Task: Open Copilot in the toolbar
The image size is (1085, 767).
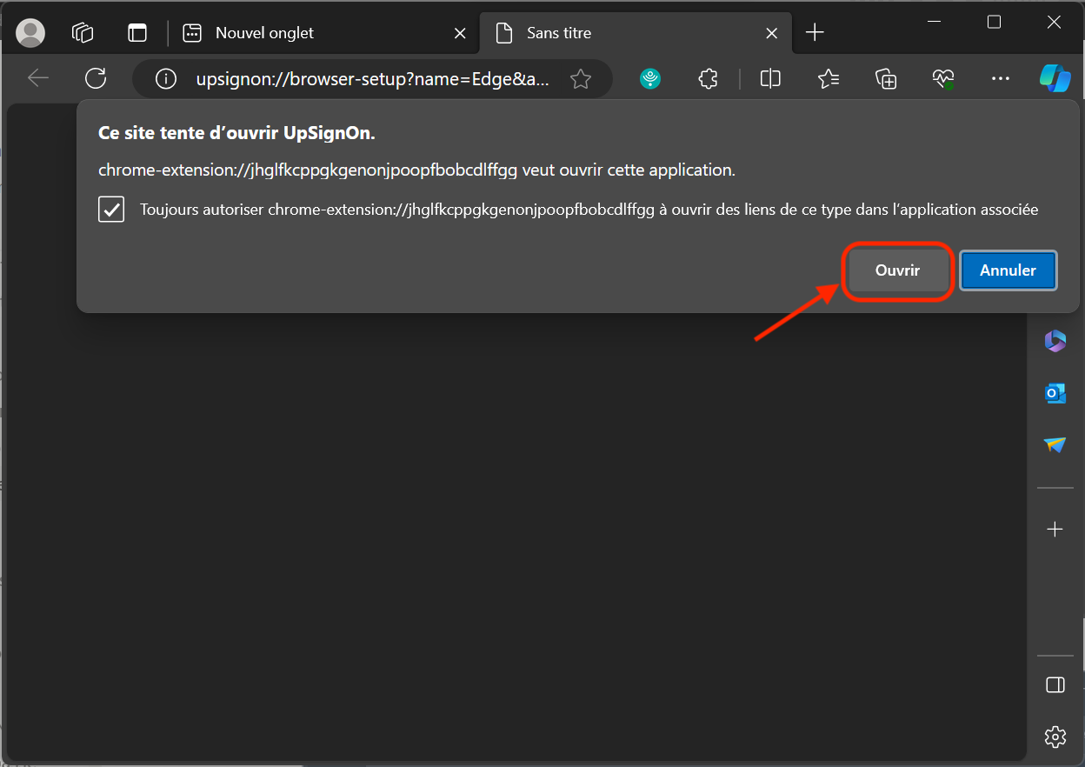Action: 1055,79
